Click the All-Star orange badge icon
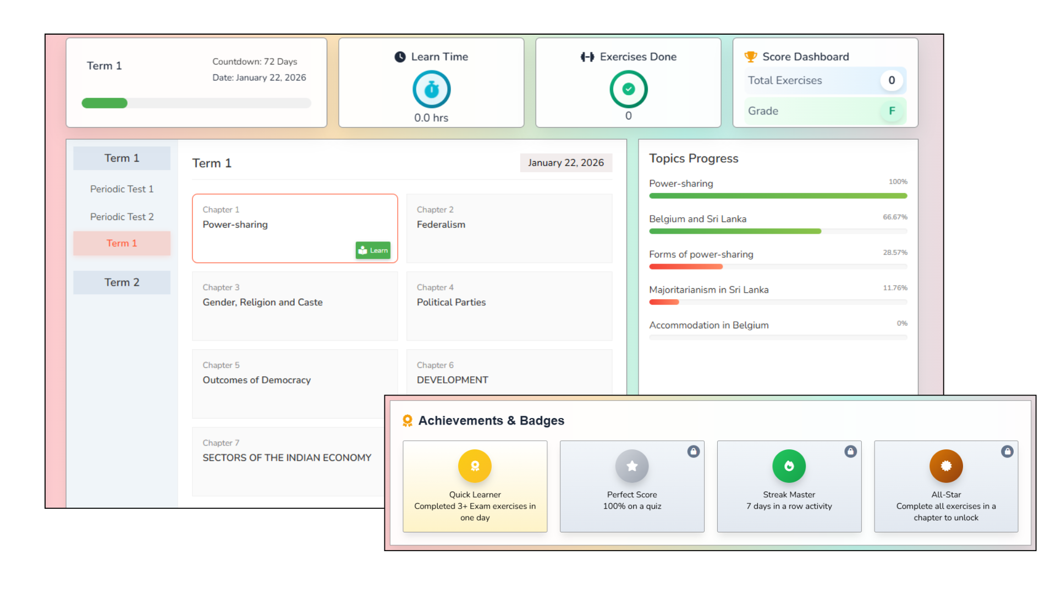This screenshot has height=594, width=1056. pyautogui.click(x=946, y=466)
